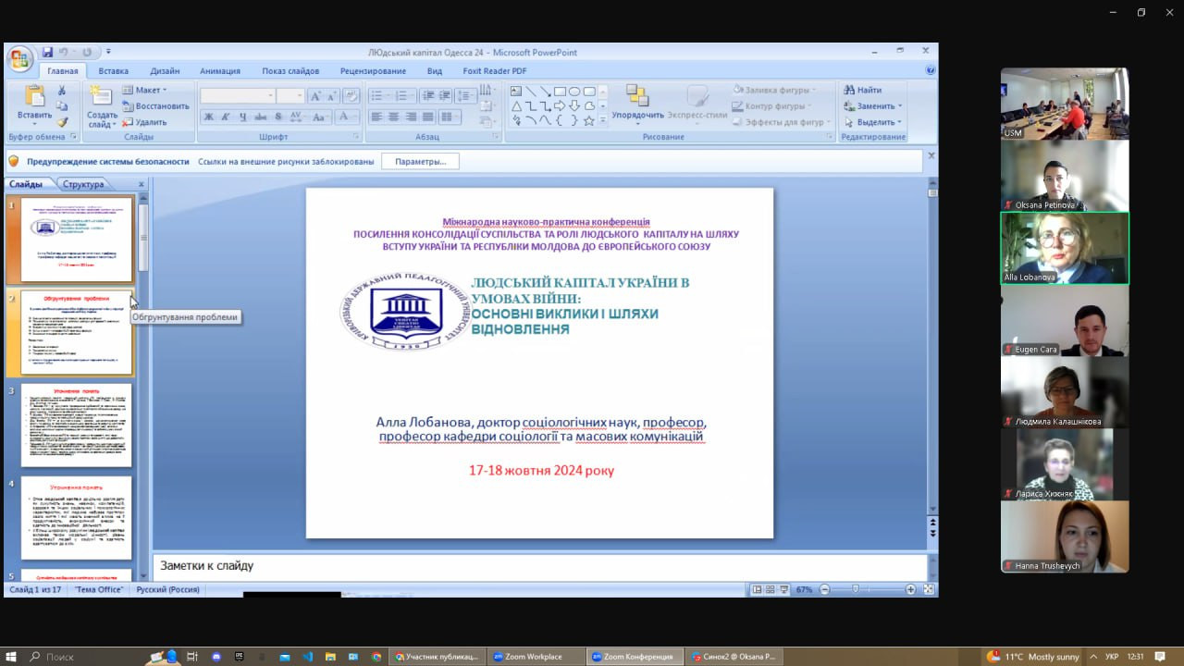The width and height of the screenshot is (1184, 666).
Task: Open the Insert (Вставка) ribbon tab
Action: pos(113,71)
